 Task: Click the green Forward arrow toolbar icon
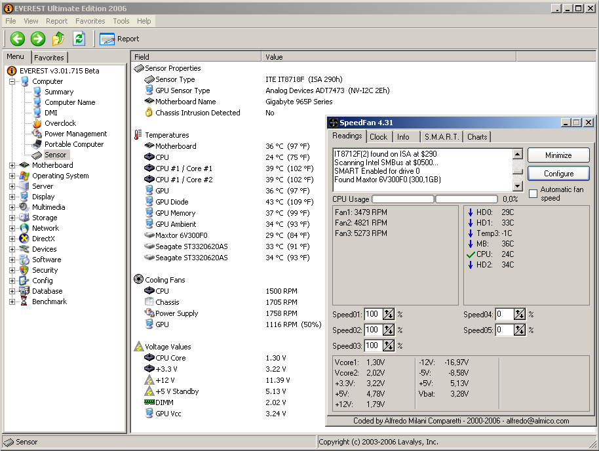pos(38,39)
